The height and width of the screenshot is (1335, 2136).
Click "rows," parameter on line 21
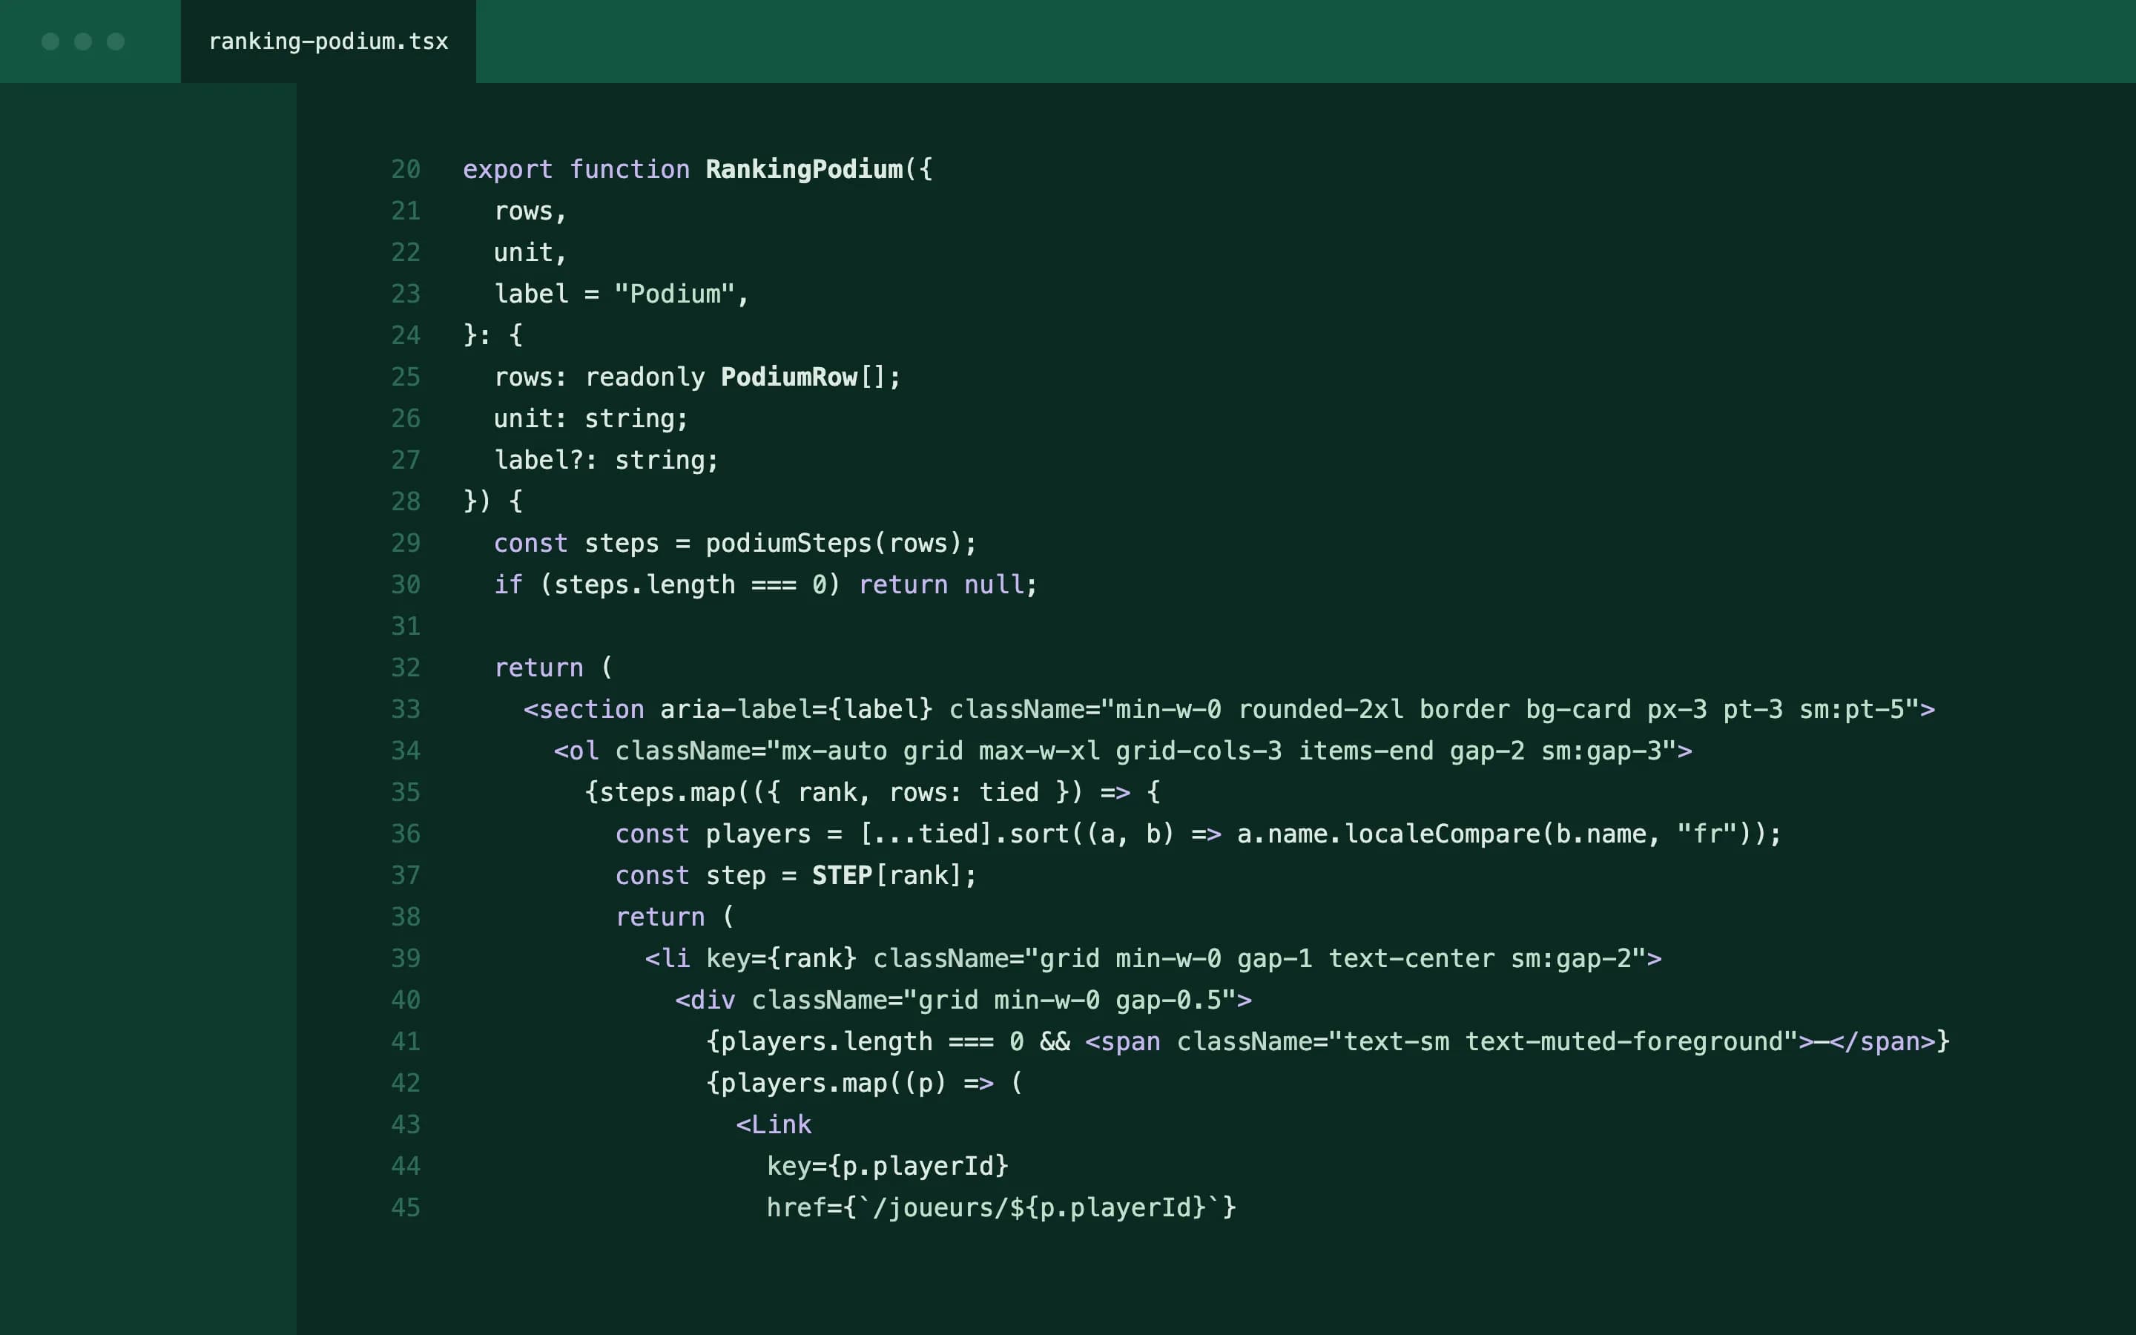530,211
